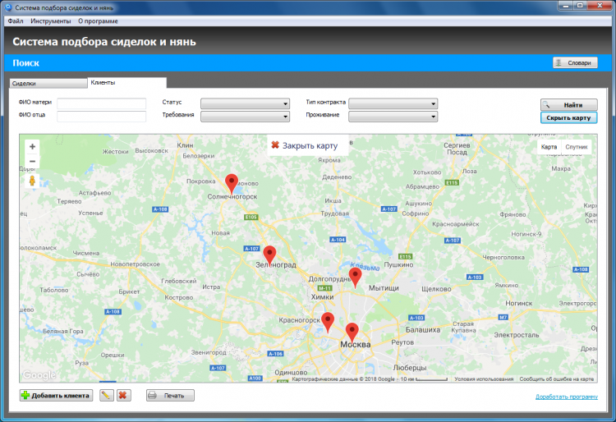Click the Щелково label on the map

[x=436, y=289]
